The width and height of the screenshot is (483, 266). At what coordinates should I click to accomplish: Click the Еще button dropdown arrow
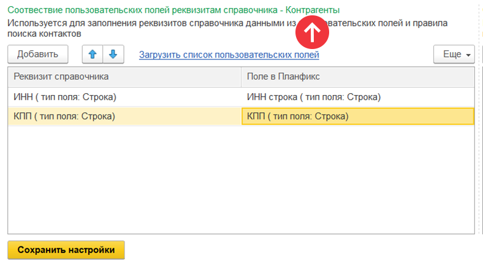tap(468, 55)
